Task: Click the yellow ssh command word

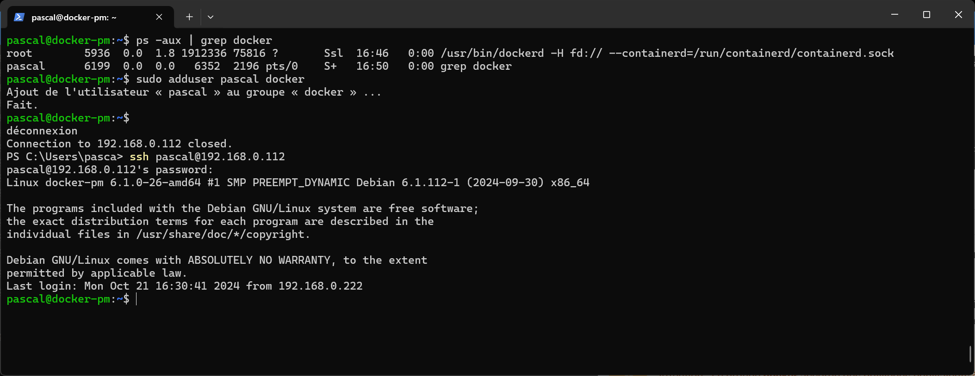Action: tap(139, 157)
